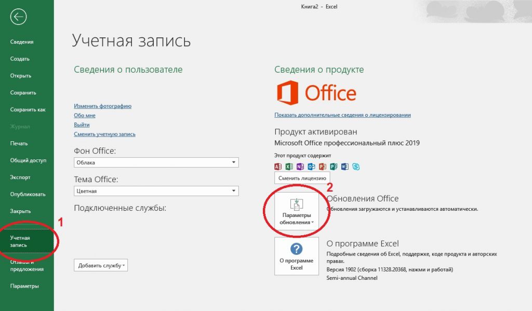
Task: Click the Сменить учетную запись link
Action: point(104,134)
